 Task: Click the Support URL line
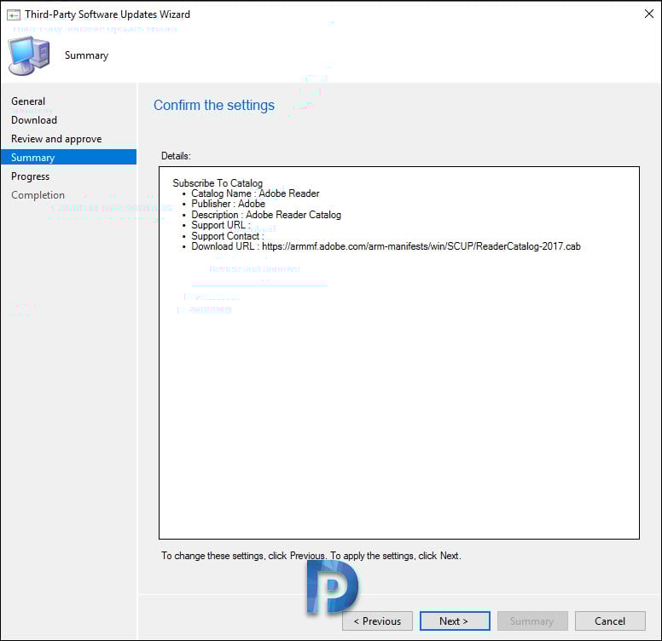[221, 225]
